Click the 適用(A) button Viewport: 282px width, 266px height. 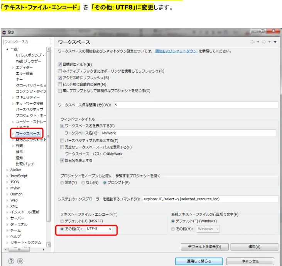point(254,247)
